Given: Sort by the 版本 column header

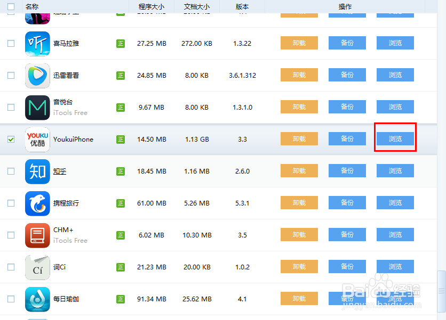Looking at the screenshot, I should (242, 6).
